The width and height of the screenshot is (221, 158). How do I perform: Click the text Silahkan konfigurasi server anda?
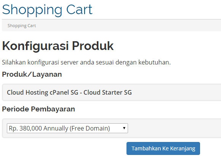[48, 62]
